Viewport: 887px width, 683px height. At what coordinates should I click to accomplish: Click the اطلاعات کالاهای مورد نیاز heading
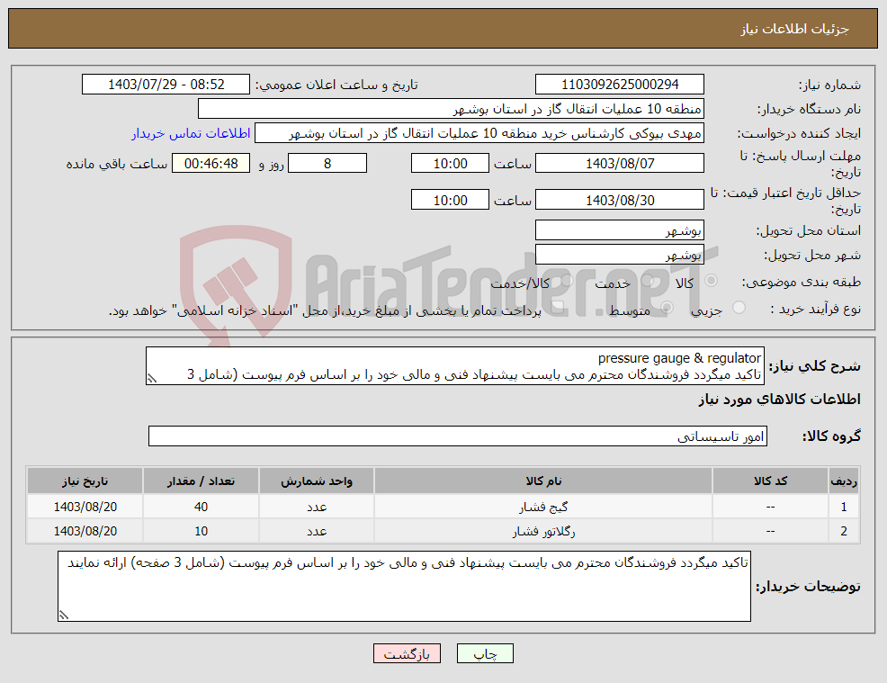point(779,400)
